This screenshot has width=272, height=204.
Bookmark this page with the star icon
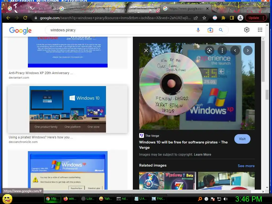[x=204, y=18]
